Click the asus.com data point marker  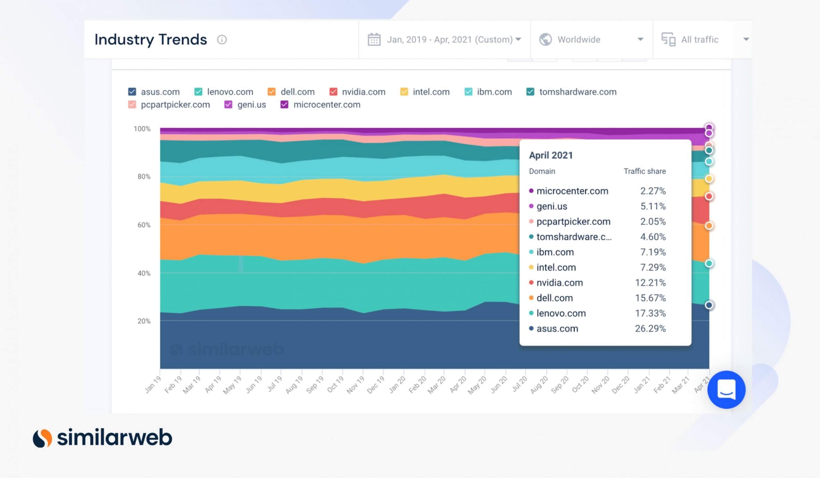point(709,305)
